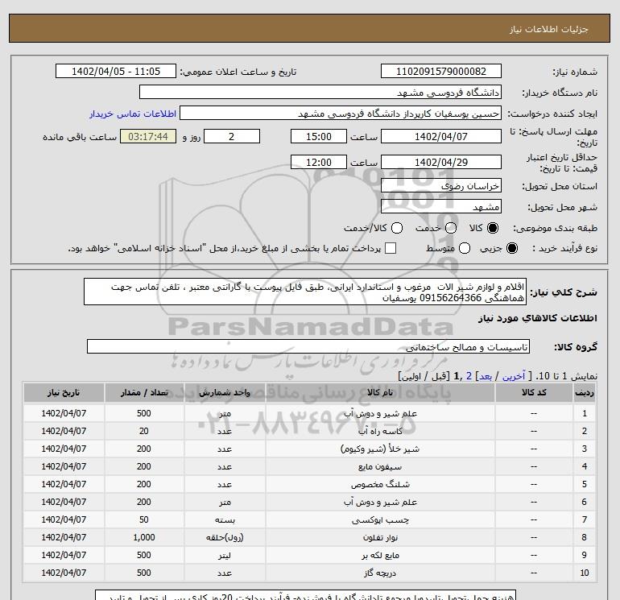Screen dimensions: 620x600
Task: Click the remaining time 03:17:44 field
Action: click(x=148, y=136)
